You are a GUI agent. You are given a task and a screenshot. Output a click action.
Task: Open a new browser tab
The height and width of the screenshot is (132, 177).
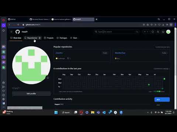coord(97,19)
